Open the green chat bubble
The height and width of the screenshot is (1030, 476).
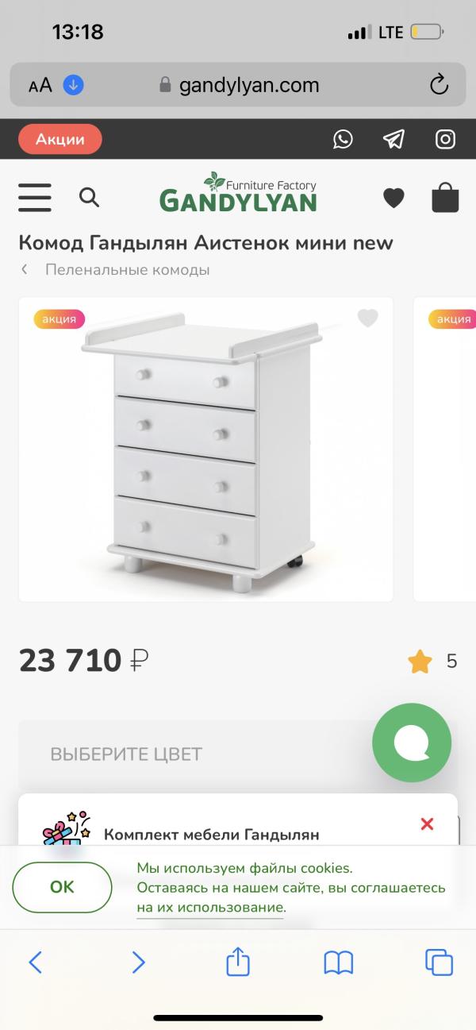[x=412, y=743]
